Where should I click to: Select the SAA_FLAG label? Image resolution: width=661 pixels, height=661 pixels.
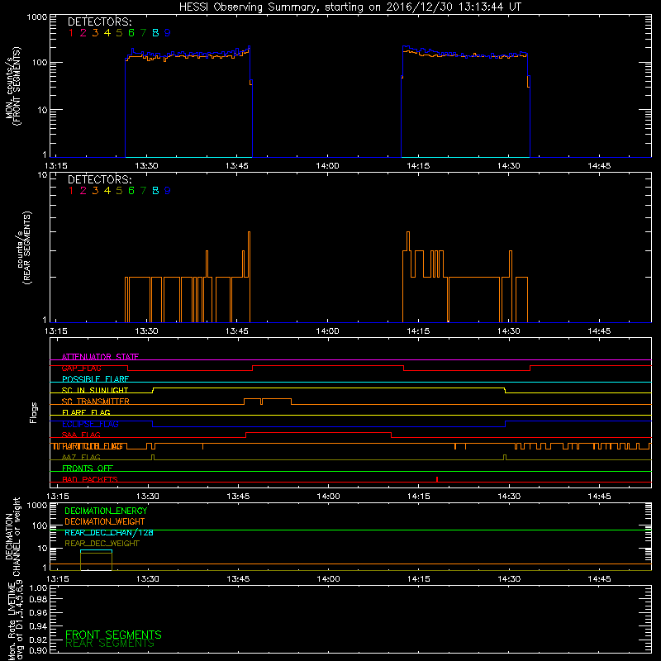pos(81,435)
